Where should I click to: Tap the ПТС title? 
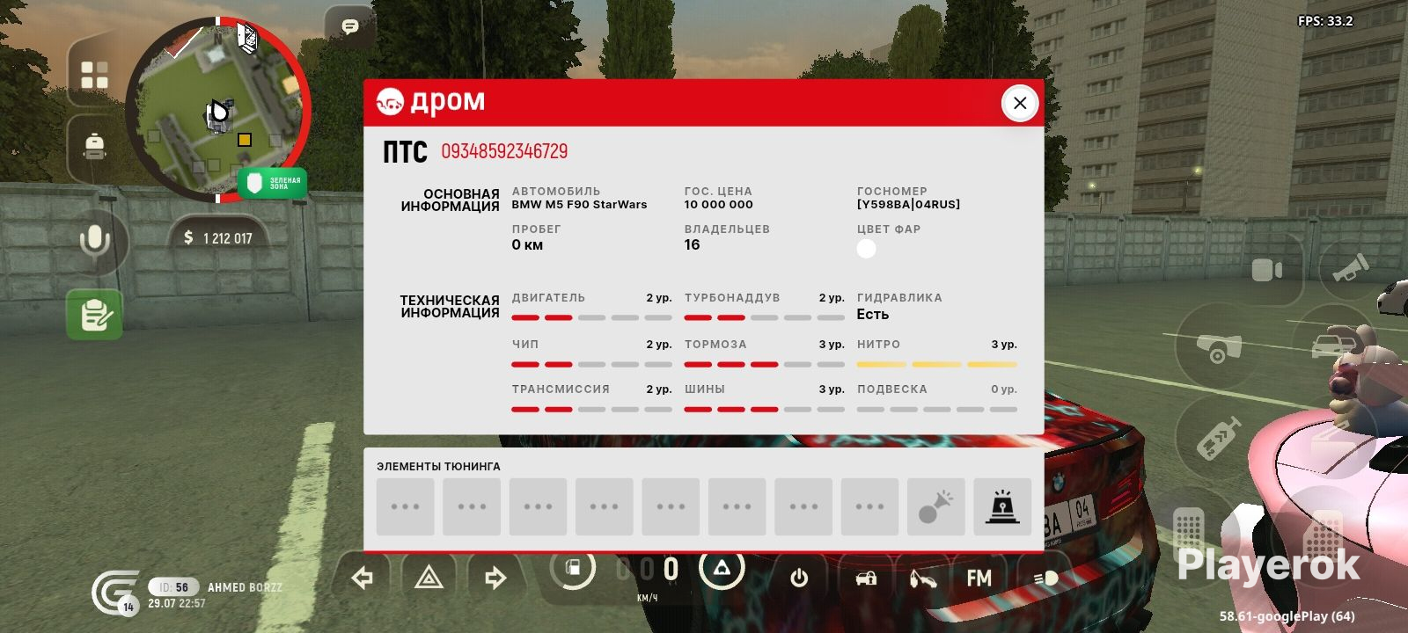(405, 152)
